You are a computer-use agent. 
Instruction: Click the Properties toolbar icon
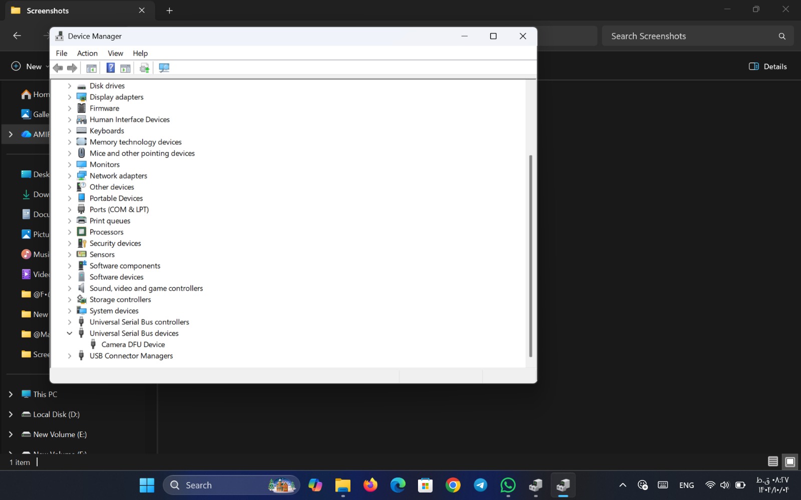point(125,68)
